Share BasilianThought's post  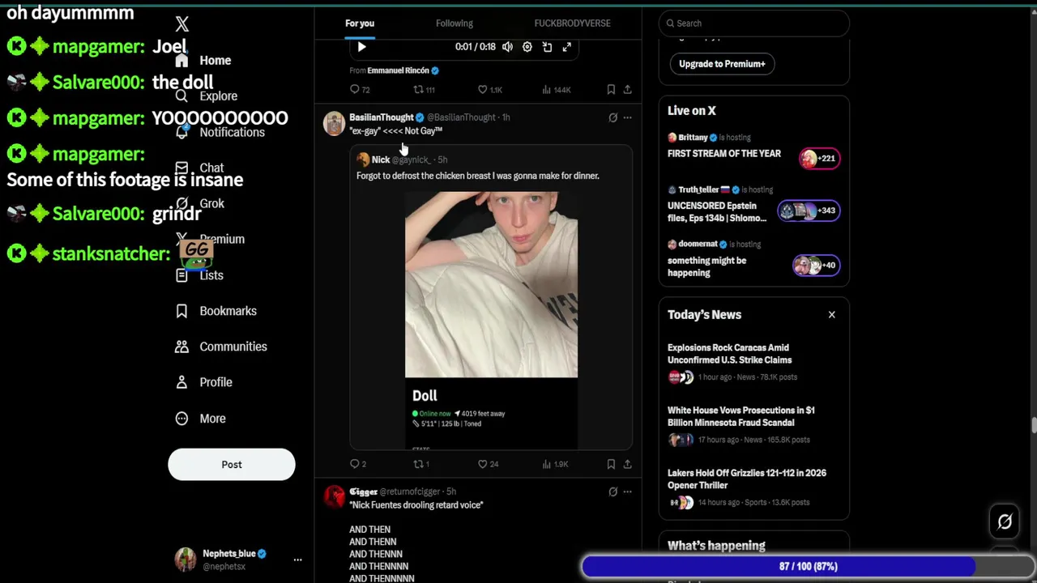627,464
